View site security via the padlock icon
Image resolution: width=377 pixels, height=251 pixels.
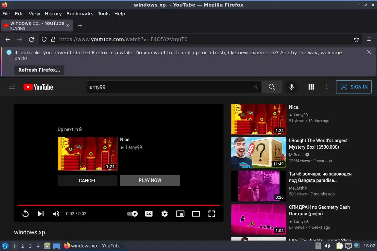(53, 40)
